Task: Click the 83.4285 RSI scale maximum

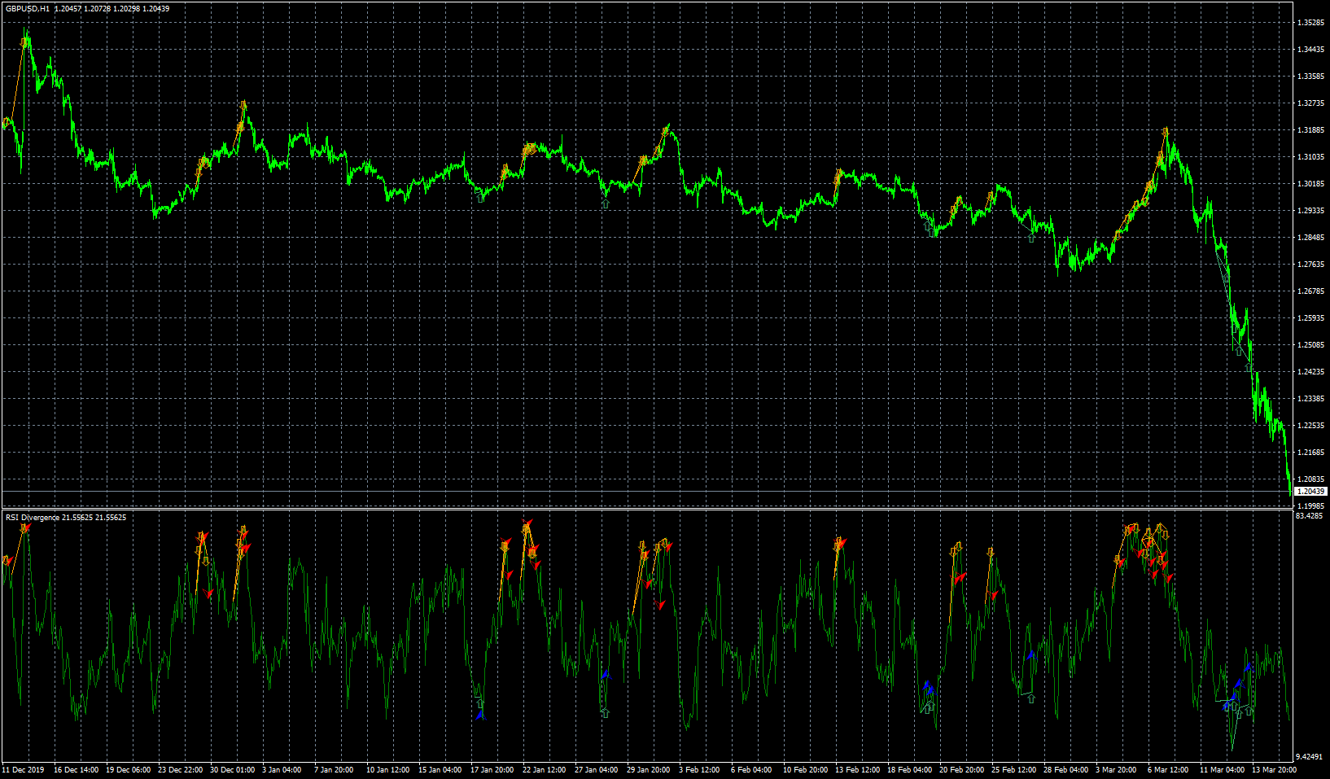Action: point(1310,516)
